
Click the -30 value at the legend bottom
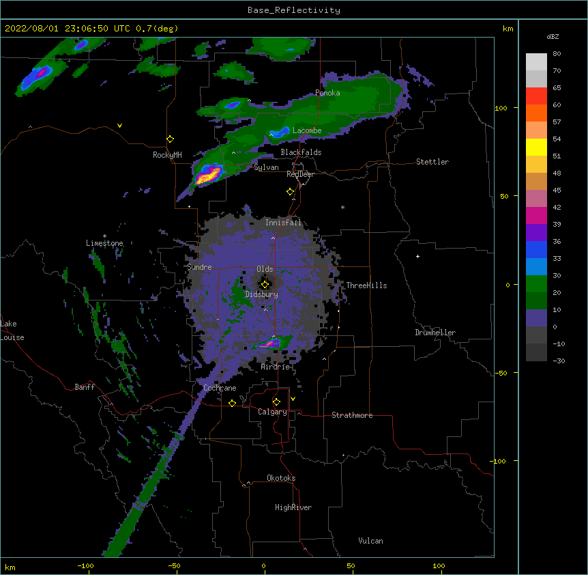[559, 361]
